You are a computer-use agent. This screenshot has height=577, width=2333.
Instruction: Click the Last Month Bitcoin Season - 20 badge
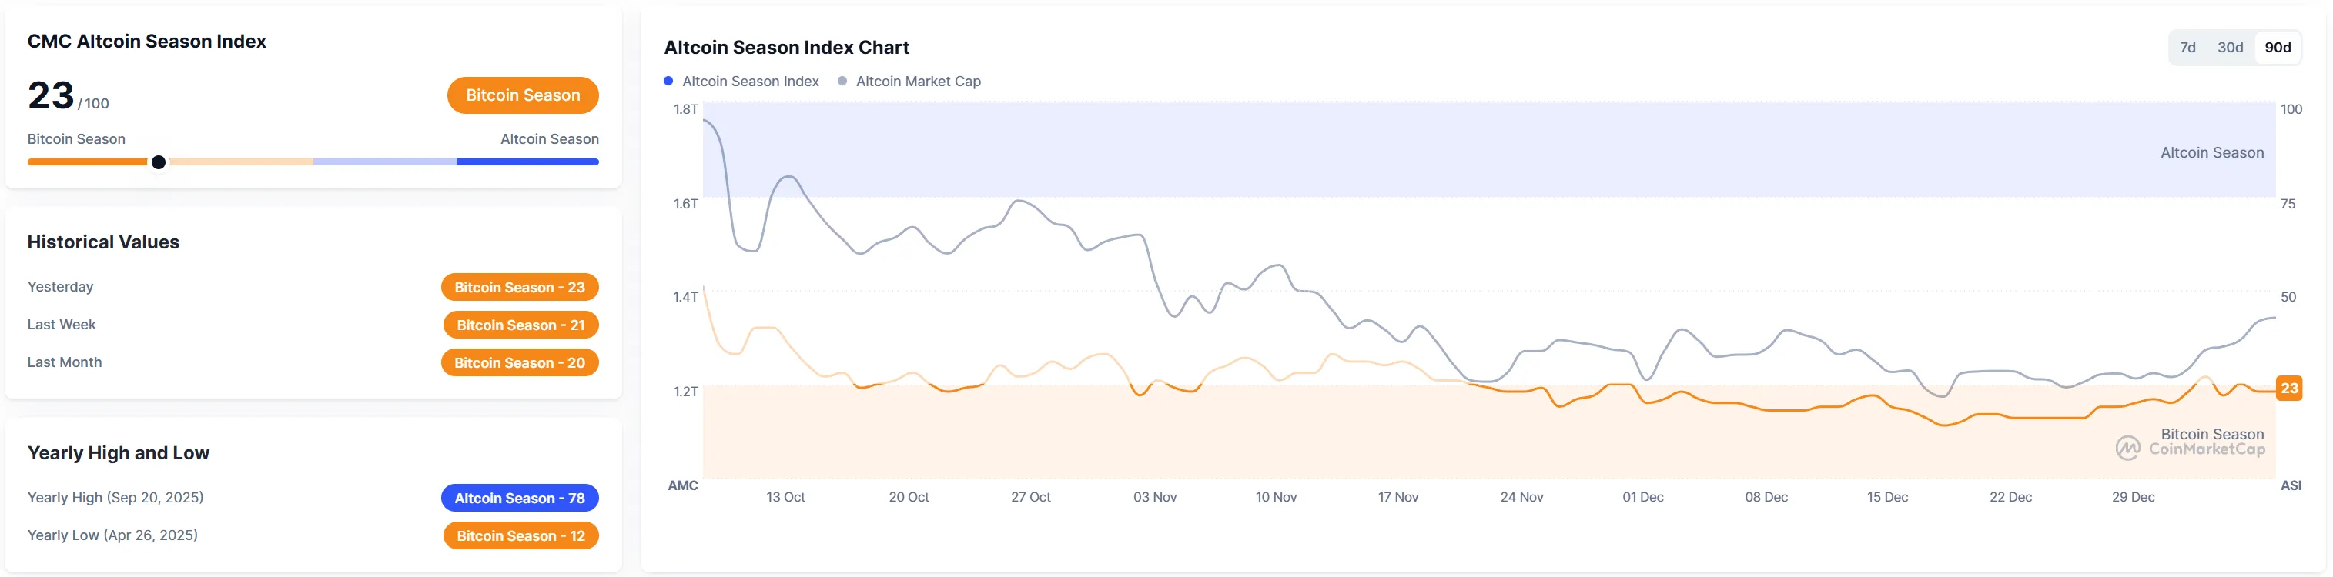(x=519, y=362)
